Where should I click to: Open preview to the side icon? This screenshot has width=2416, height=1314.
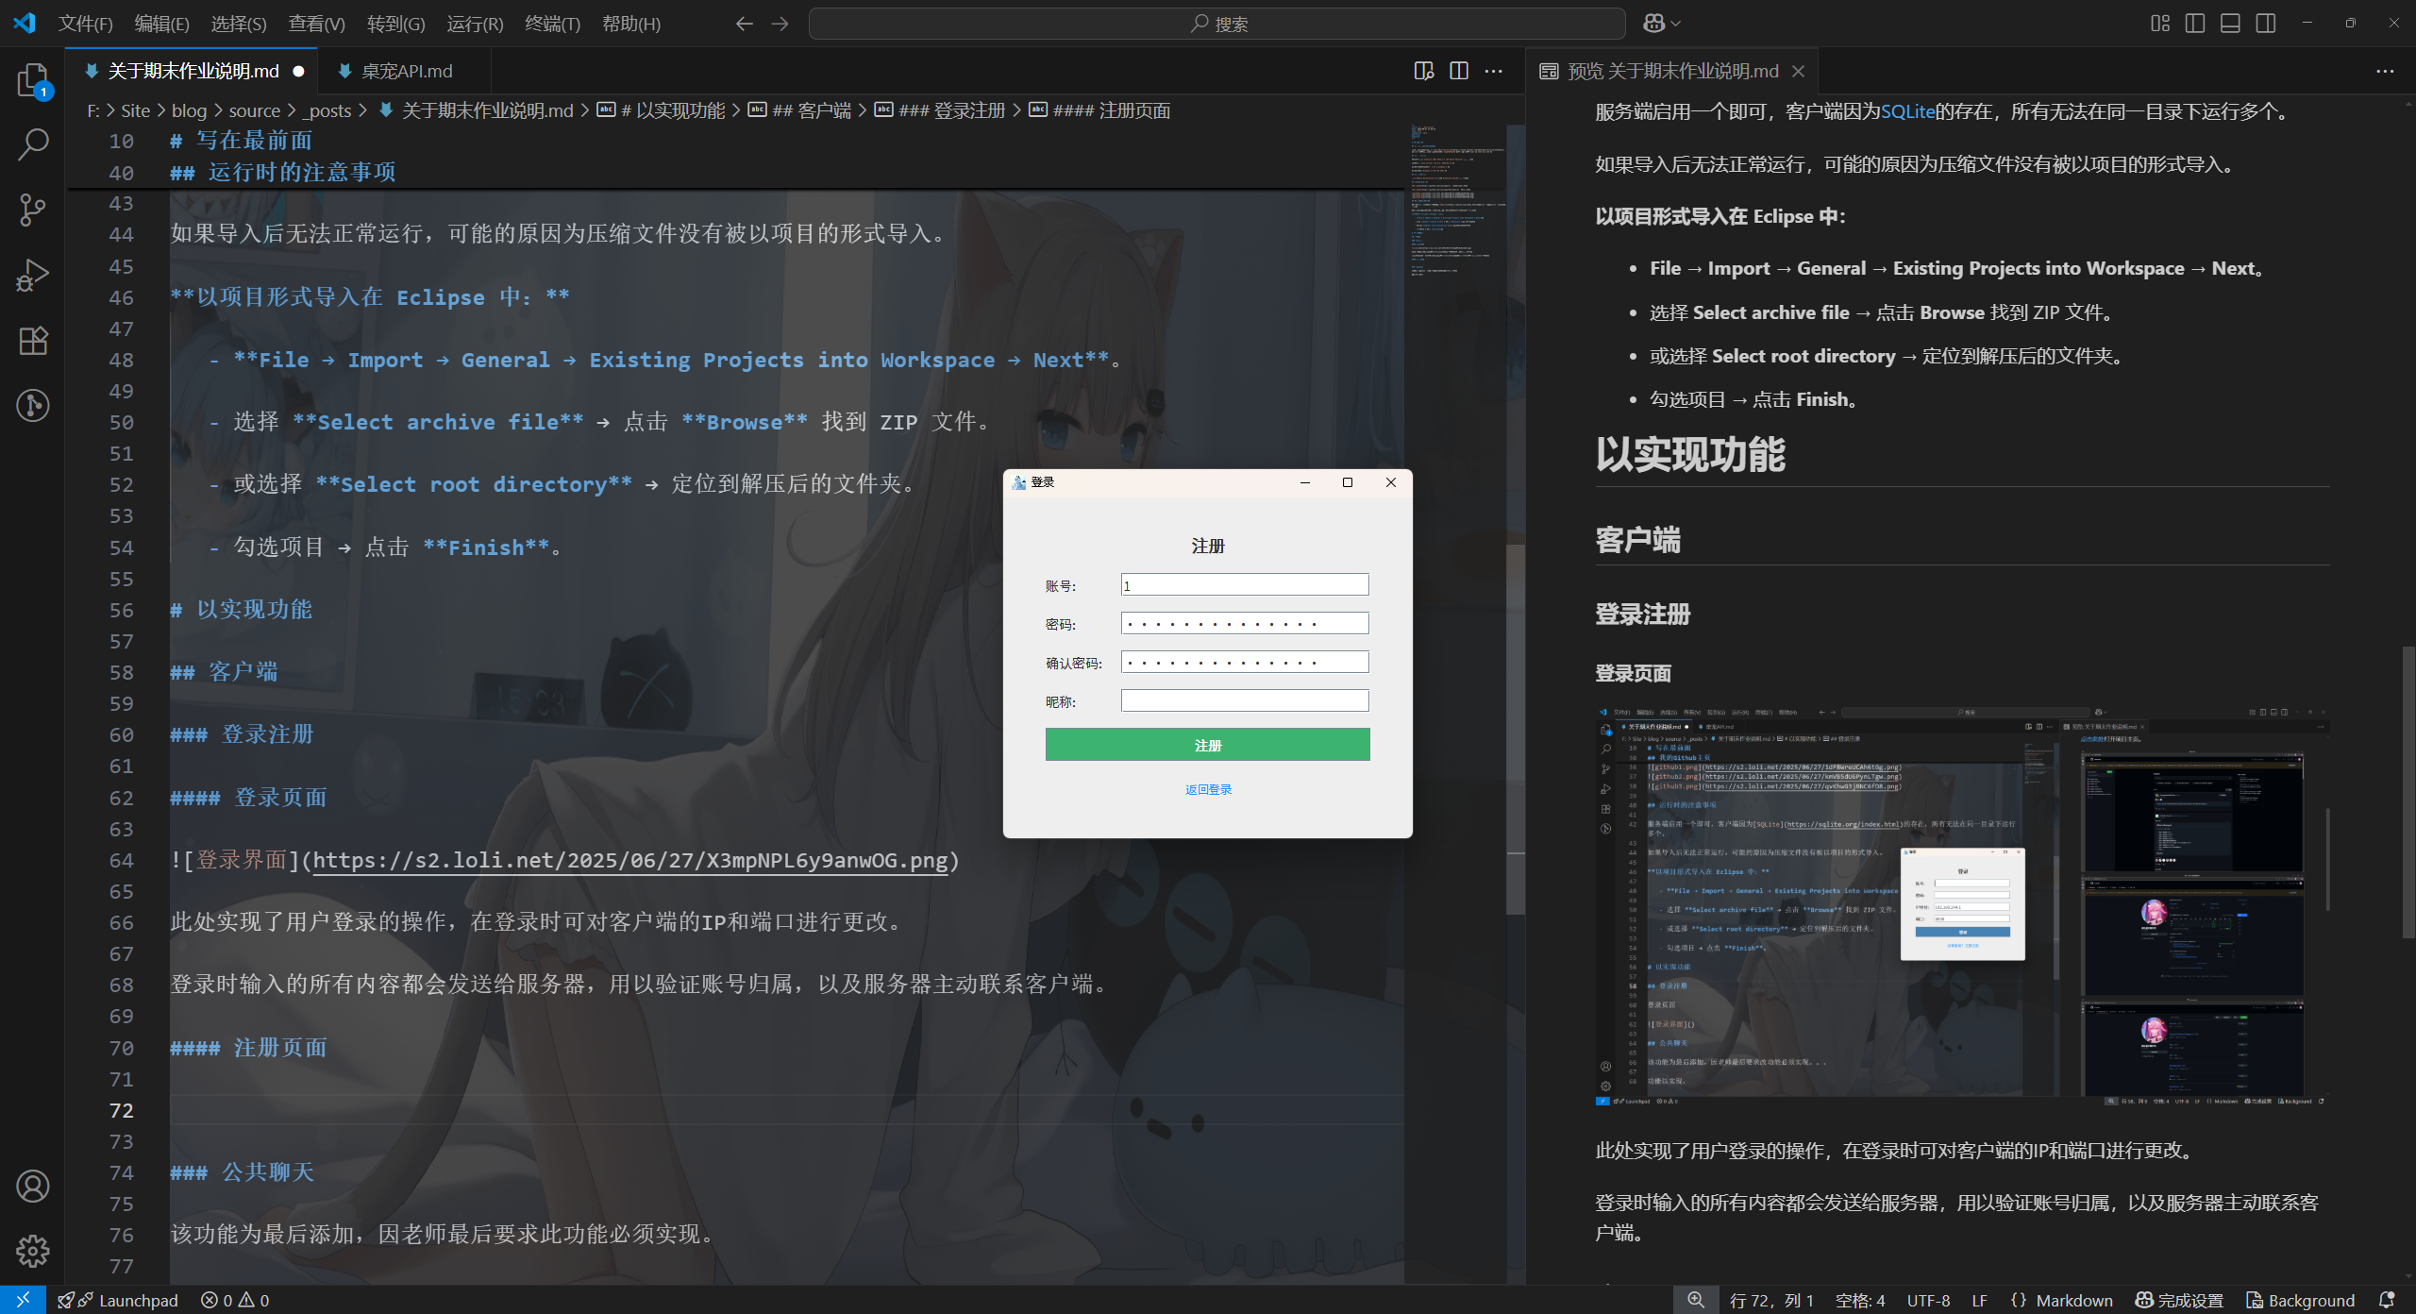click(x=1424, y=71)
